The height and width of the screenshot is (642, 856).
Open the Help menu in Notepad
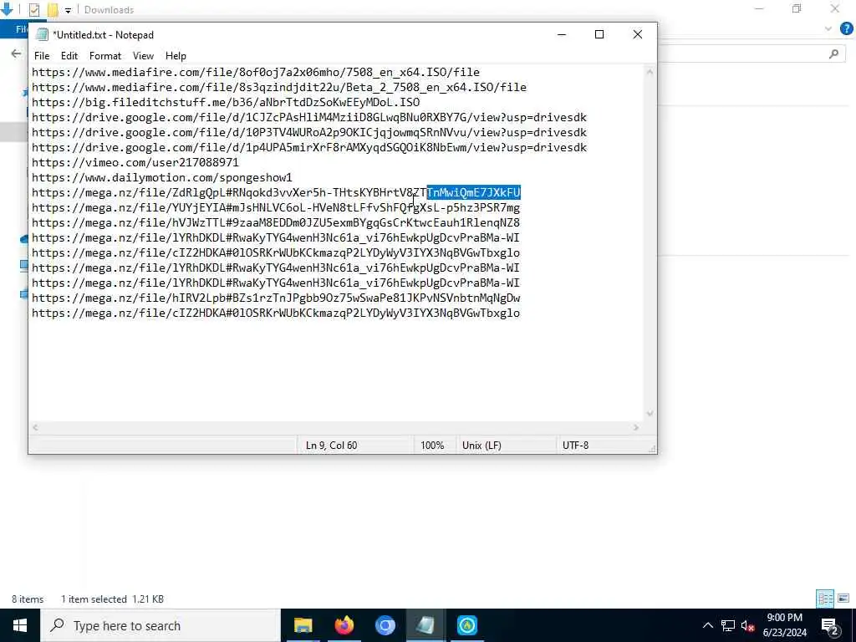[x=176, y=56]
